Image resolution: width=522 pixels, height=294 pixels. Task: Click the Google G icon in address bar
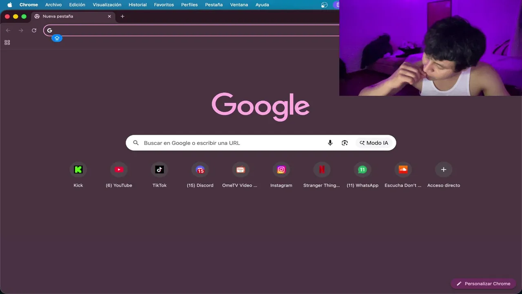[50, 30]
